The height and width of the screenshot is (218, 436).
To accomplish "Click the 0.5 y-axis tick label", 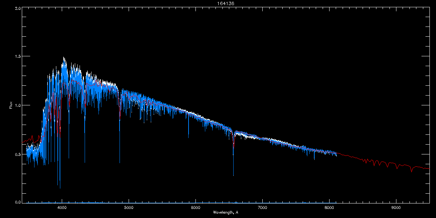I will pos(17,154).
